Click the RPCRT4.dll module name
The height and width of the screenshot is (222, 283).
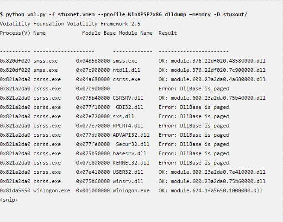[x=128, y=126]
